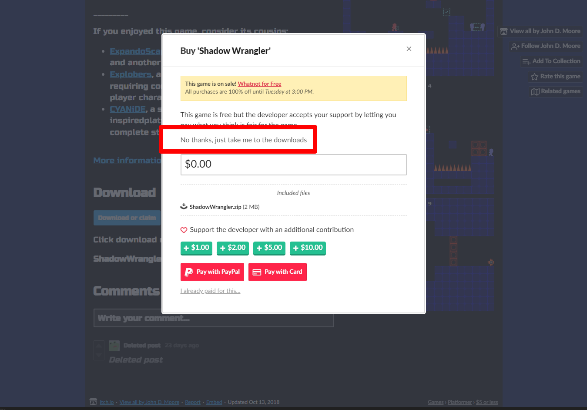Downvote the Deleted post comment
This screenshot has width=587, height=410.
[x=99, y=355]
